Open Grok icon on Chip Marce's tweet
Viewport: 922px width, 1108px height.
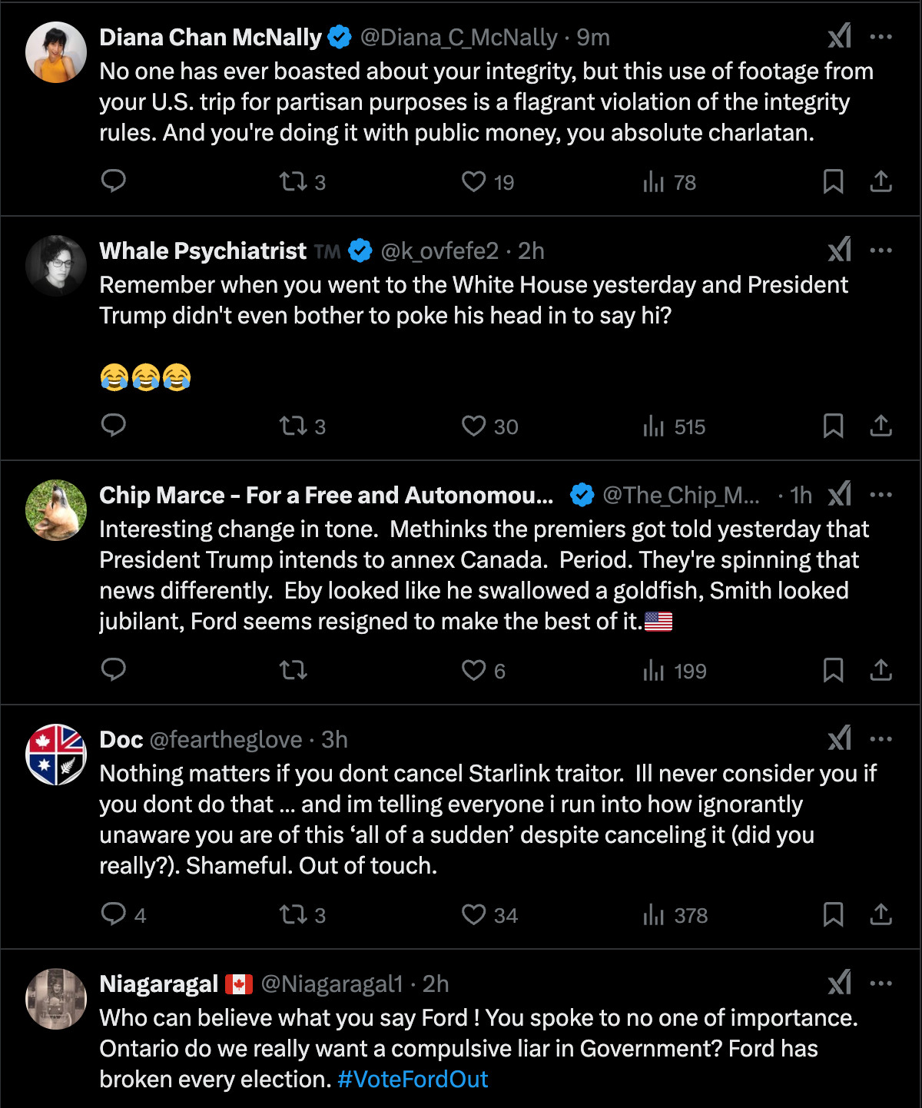(x=839, y=494)
